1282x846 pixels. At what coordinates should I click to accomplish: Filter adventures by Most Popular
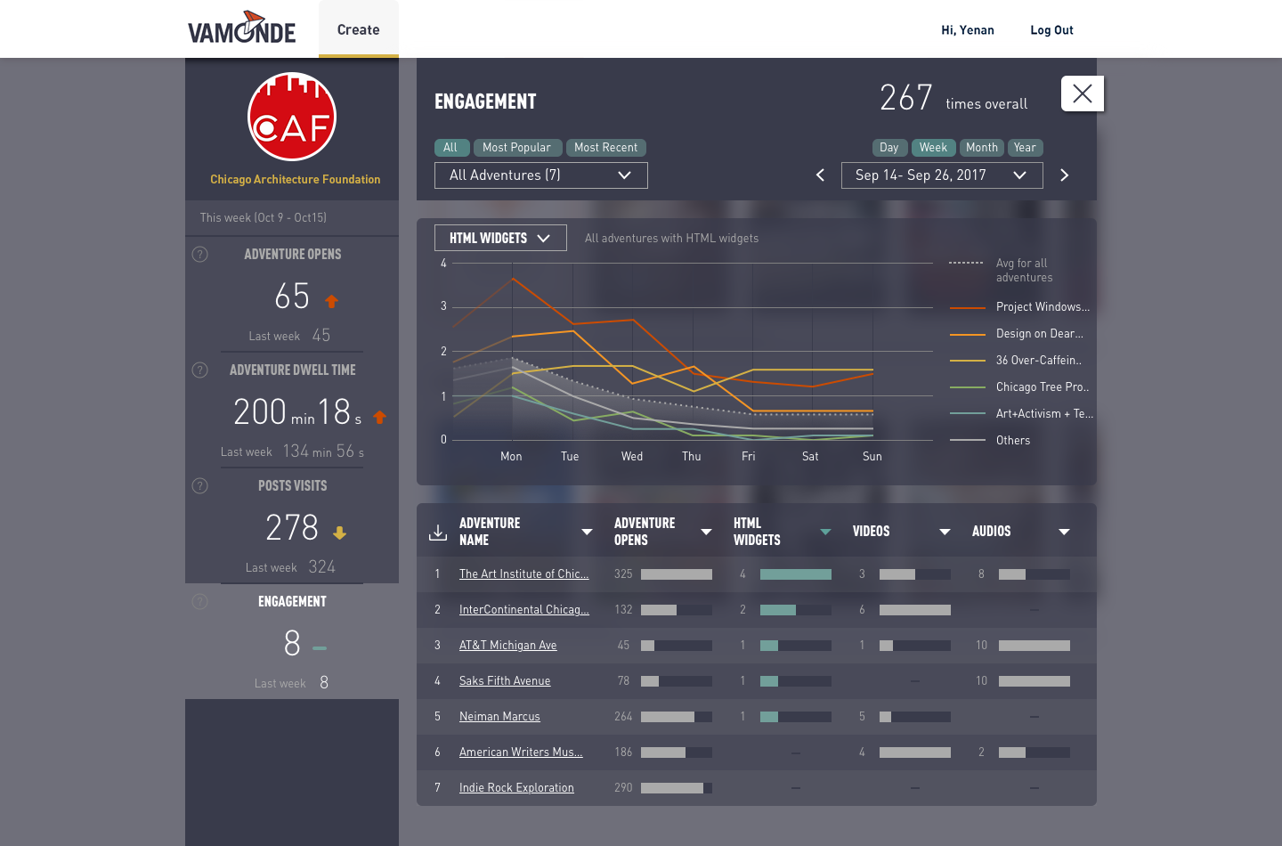click(x=516, y=148)
